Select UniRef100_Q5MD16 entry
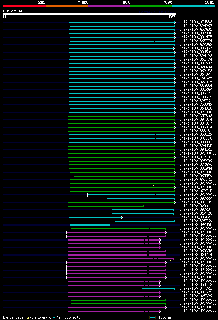The height and width of the screenshot is (320, 218). tap(196, 108)
